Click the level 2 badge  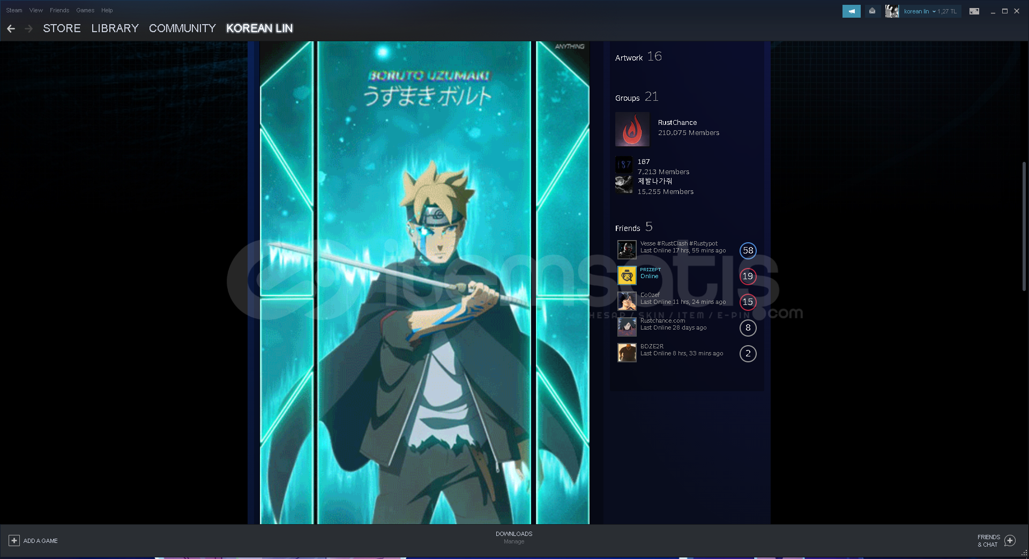pyautogui.click(x=748, y=353)
